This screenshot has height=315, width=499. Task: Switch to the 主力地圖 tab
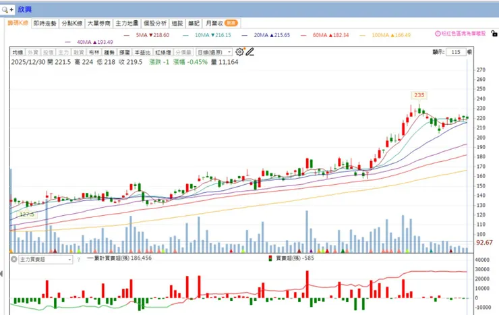[x=127, y=23]
